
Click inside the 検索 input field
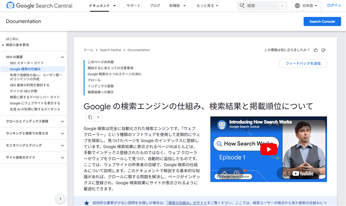263,5
